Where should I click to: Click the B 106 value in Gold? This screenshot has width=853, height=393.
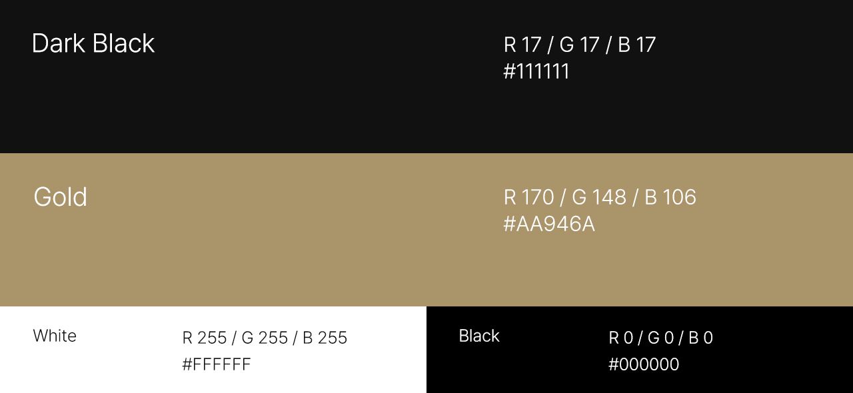tap(670, 197)
